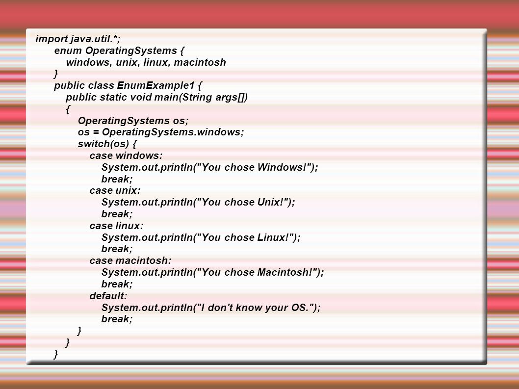Select the 'switch(os) {' line
The height and width of the screenshot is (389, 519).
pos(107,144)
